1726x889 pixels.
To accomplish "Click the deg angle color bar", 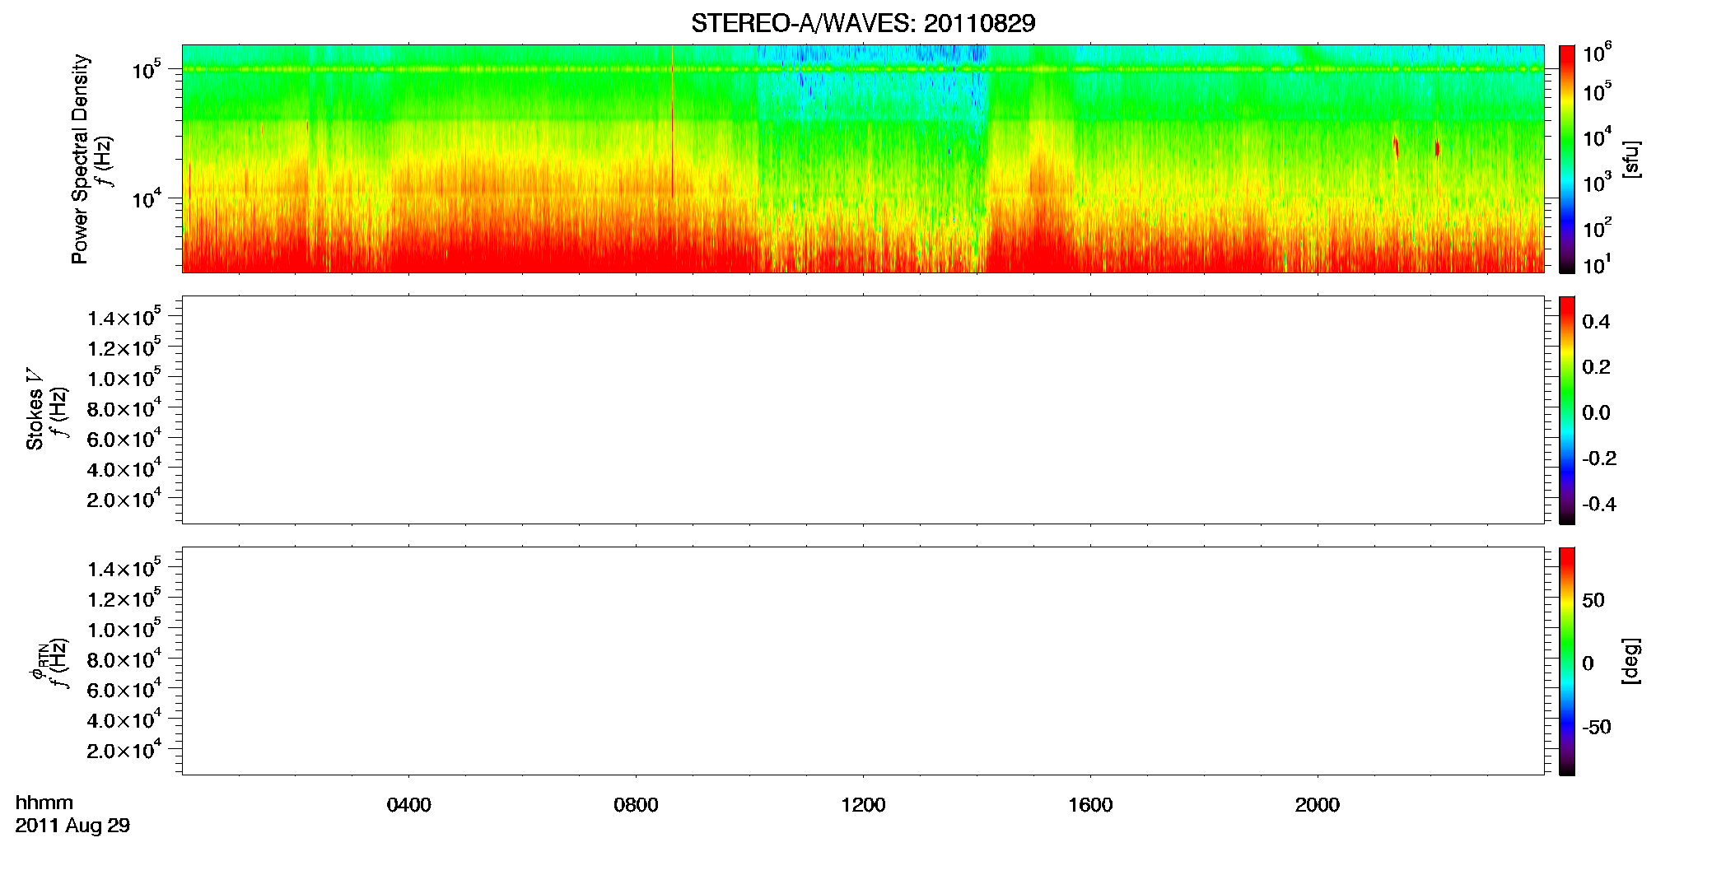I will [1567, 661].
